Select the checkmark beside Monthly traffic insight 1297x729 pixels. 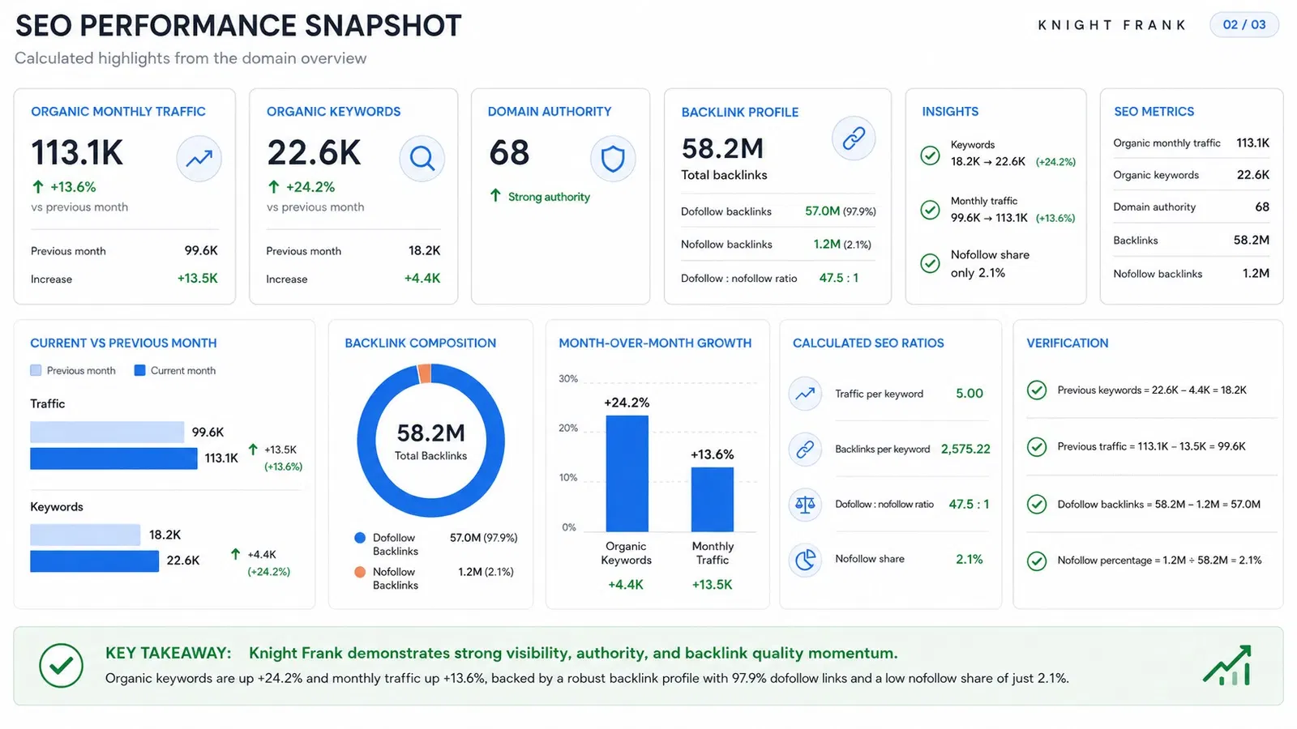click(931, 211)
